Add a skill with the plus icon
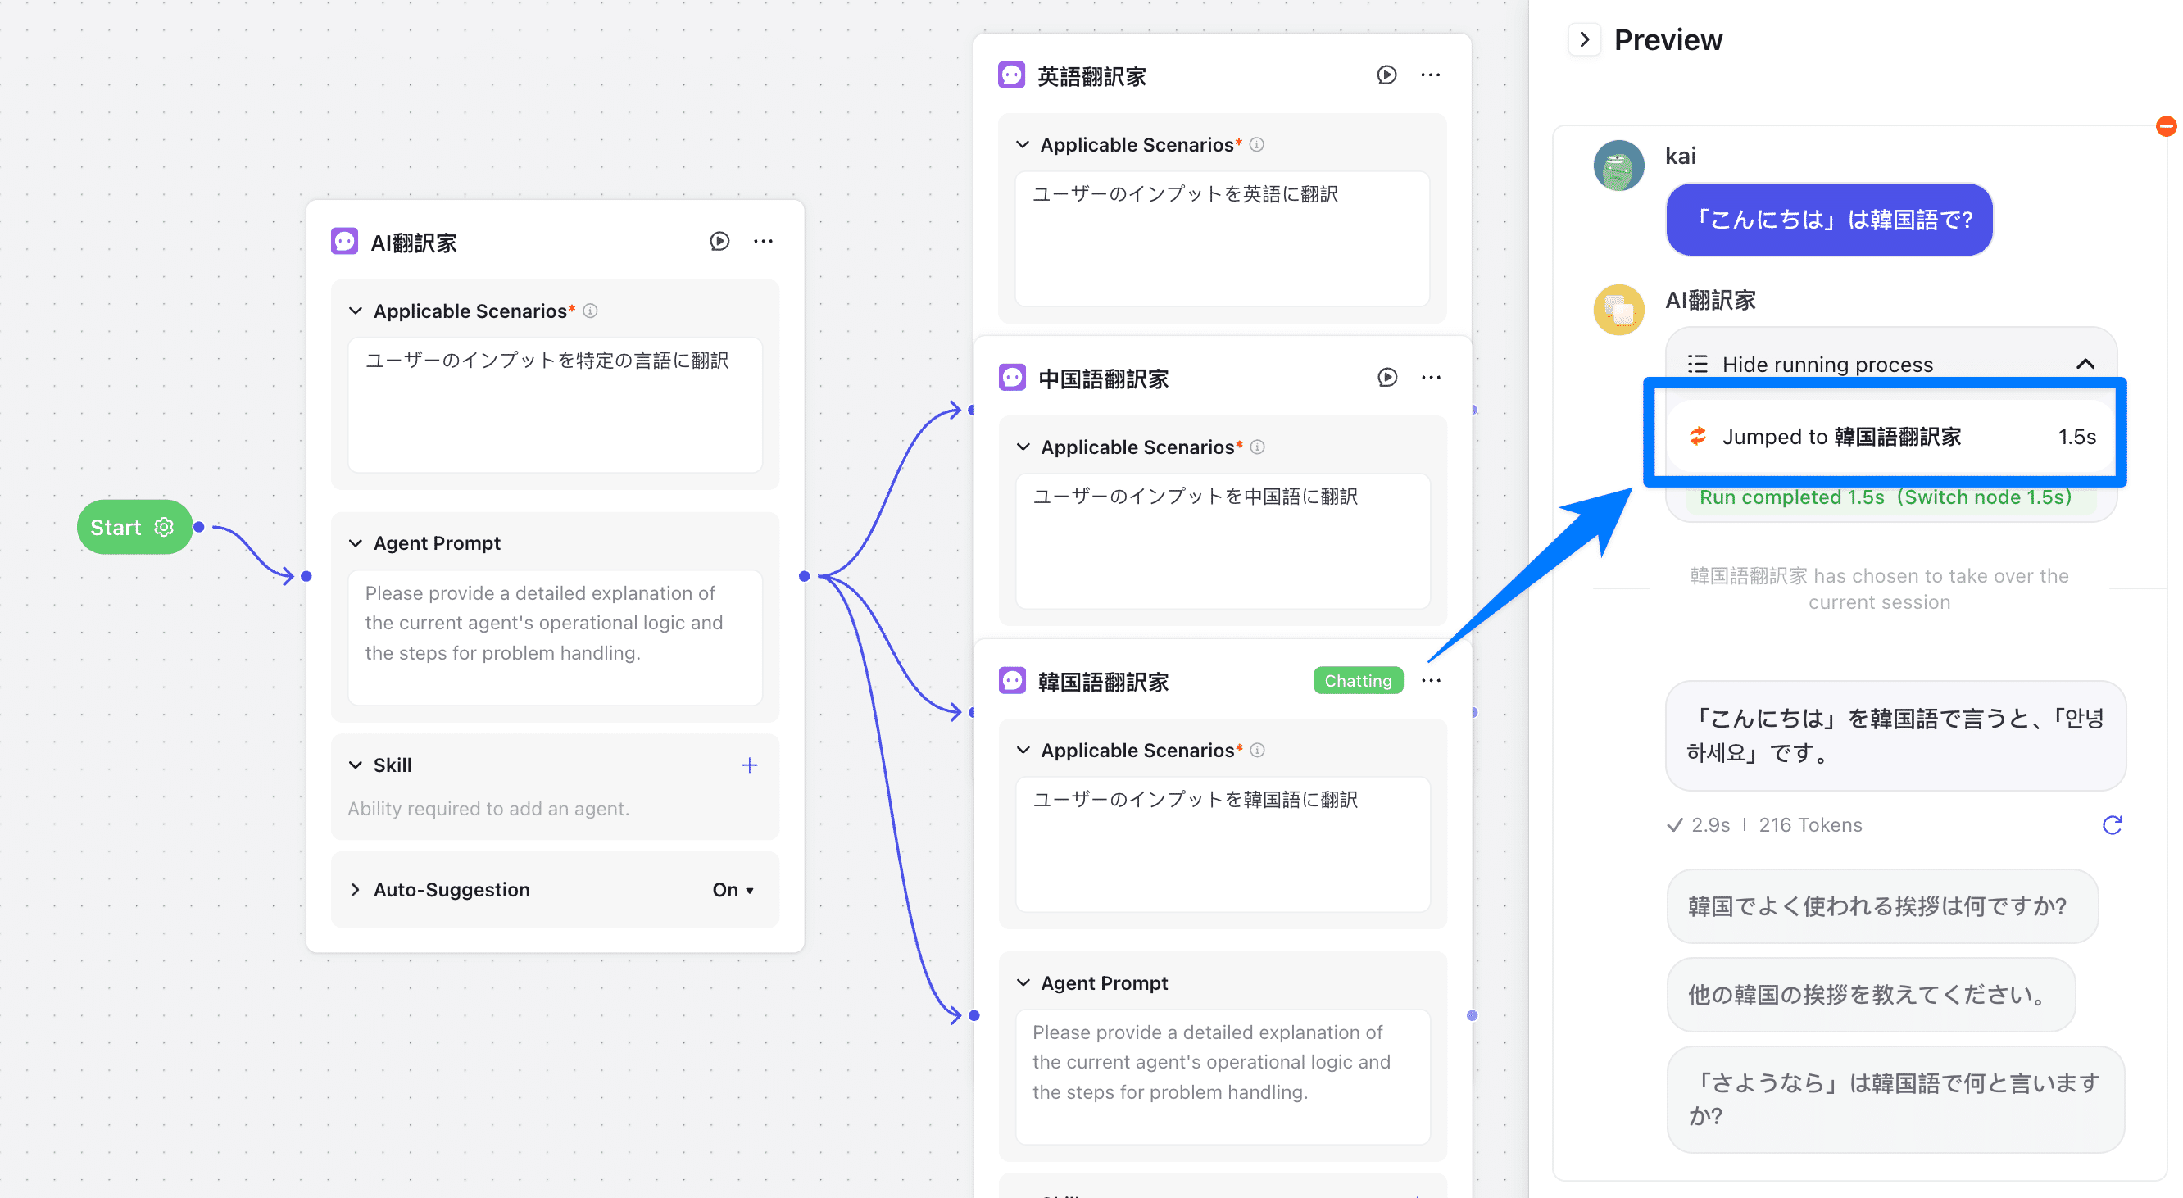 tap(749, 765)
